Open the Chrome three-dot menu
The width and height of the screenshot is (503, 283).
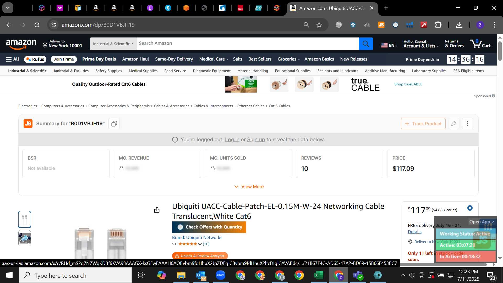(494, 25)
